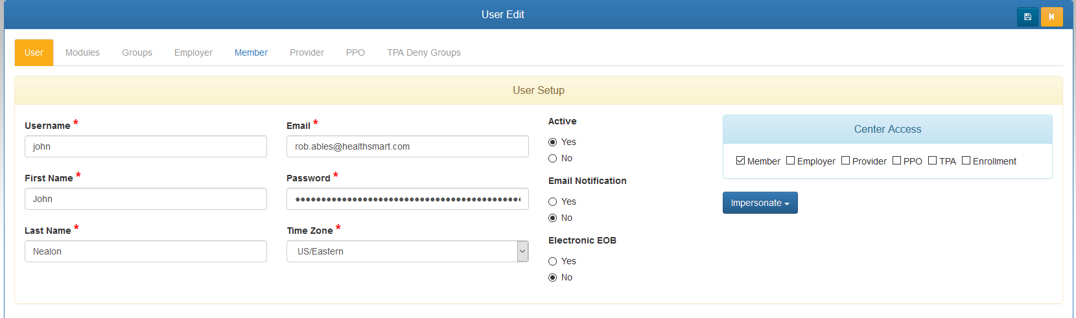1076x318 pixels.
Task: Open the Employer tab
Action: tap(193, 52)
